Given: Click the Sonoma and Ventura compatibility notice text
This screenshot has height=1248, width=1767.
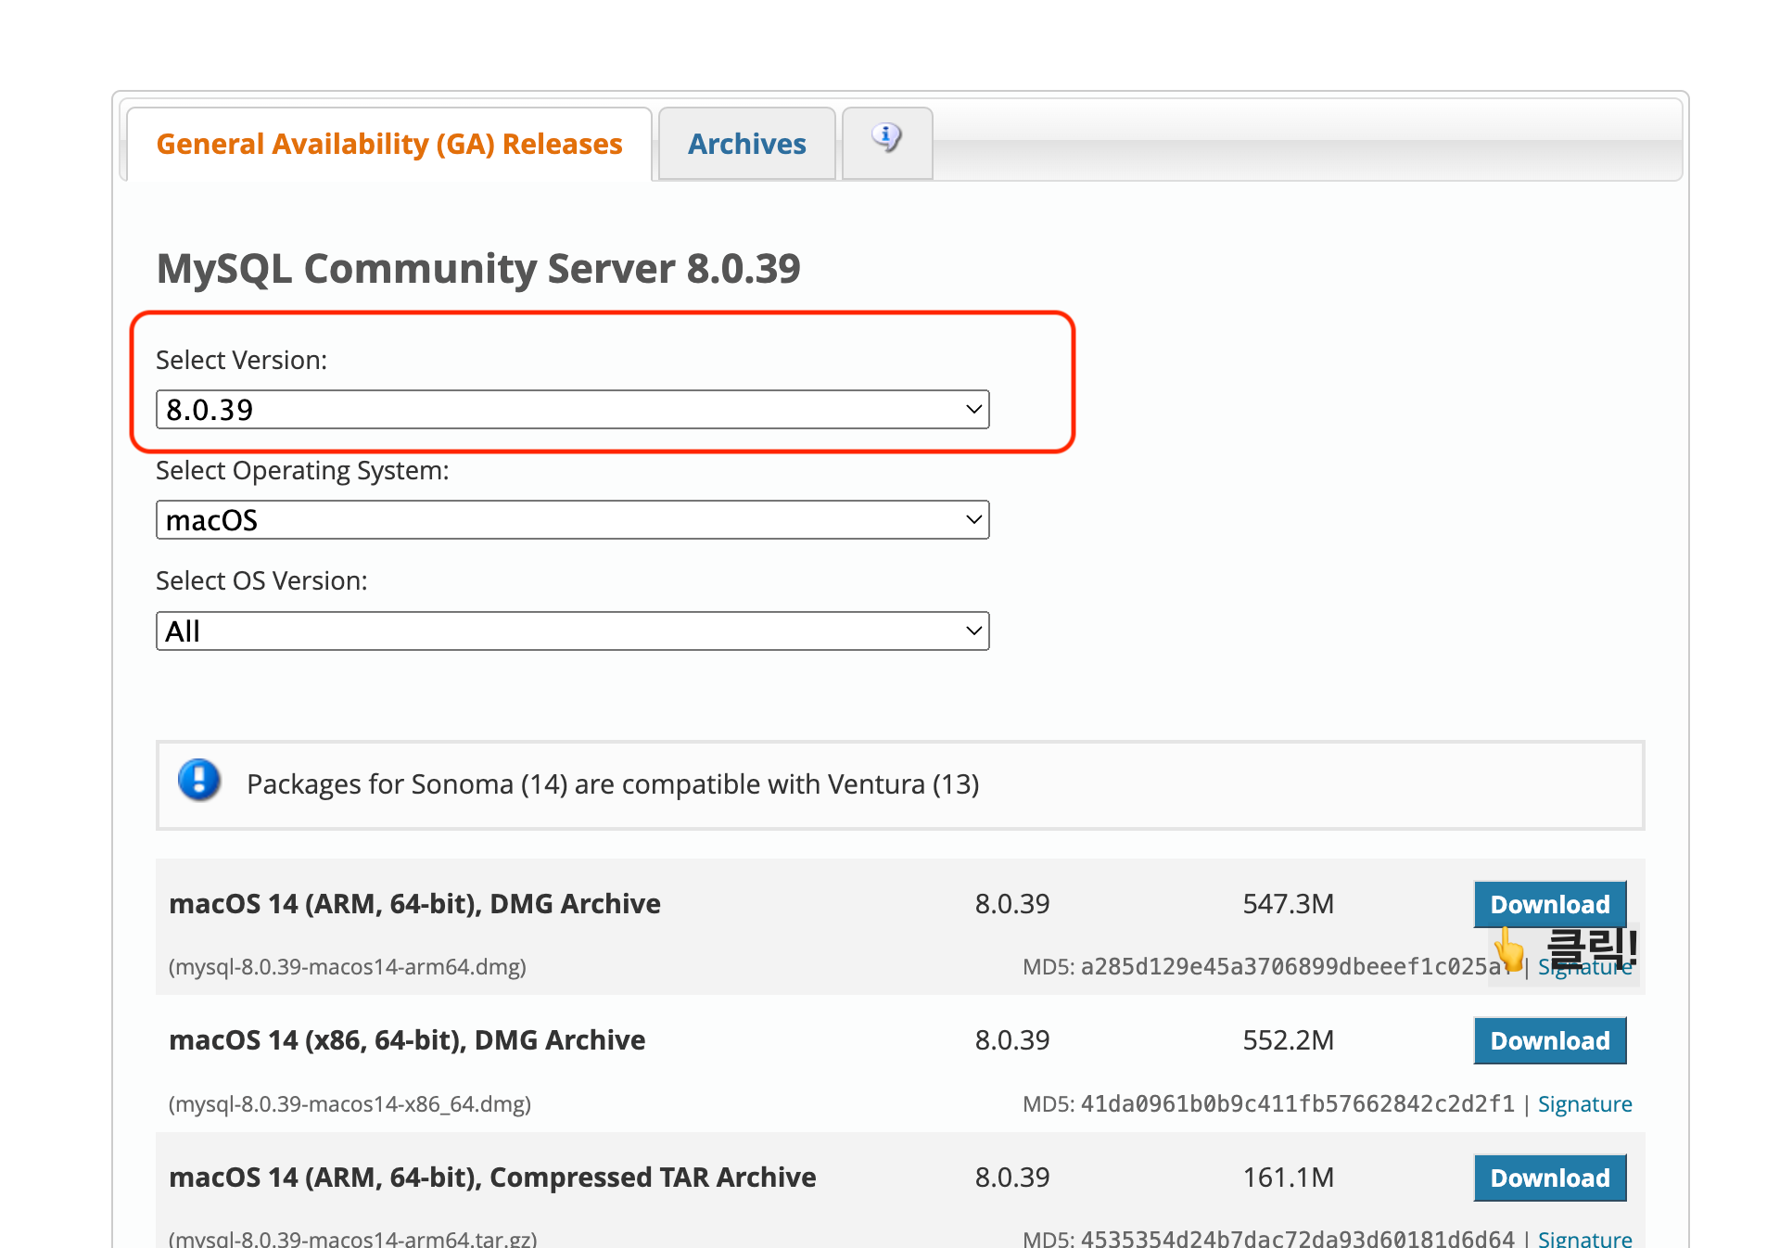Looking at the screenshot, I should [613, 784].
